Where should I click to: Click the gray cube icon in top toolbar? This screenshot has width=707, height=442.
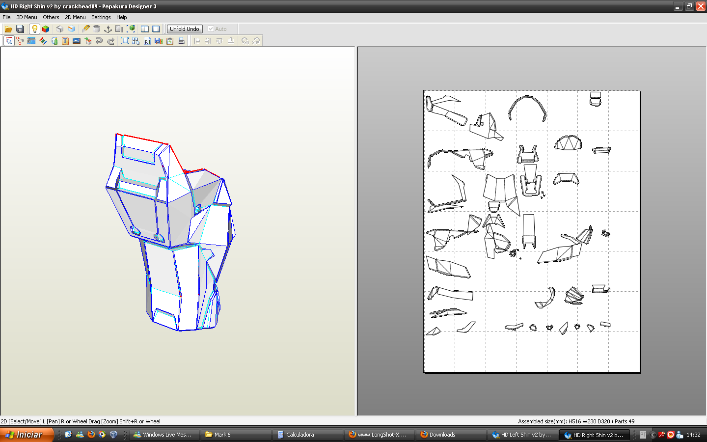coord(60,29)
